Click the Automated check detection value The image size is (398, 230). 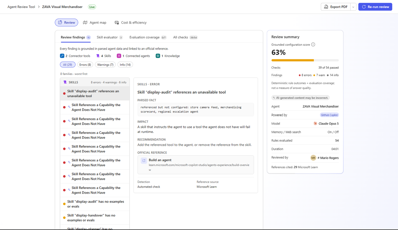149,187
